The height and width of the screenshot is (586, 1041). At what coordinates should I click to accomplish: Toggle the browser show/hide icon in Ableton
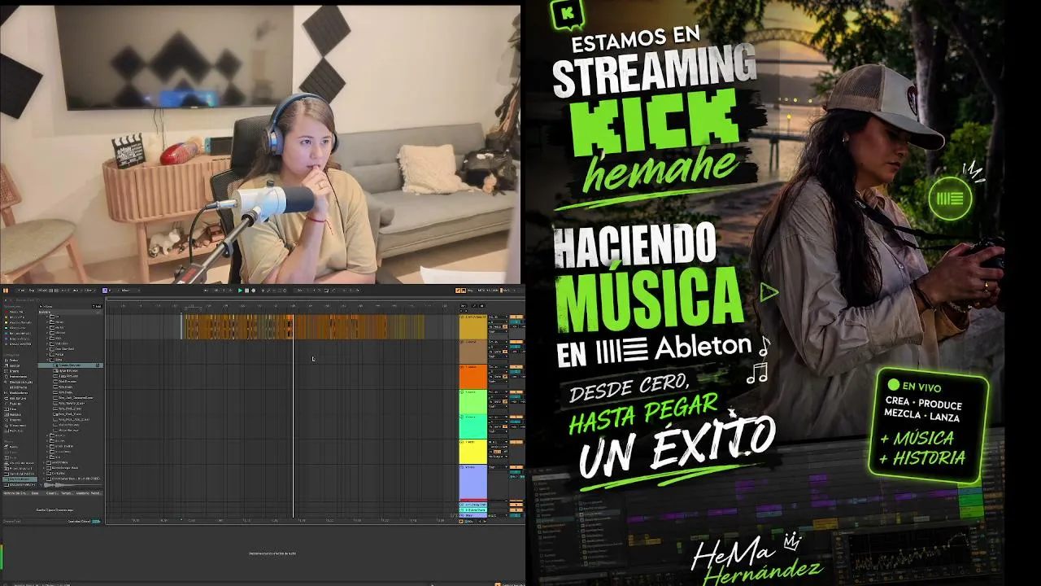click(6, 290)
